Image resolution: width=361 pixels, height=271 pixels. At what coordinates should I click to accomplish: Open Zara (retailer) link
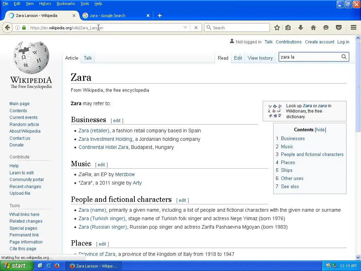(94, 131)
